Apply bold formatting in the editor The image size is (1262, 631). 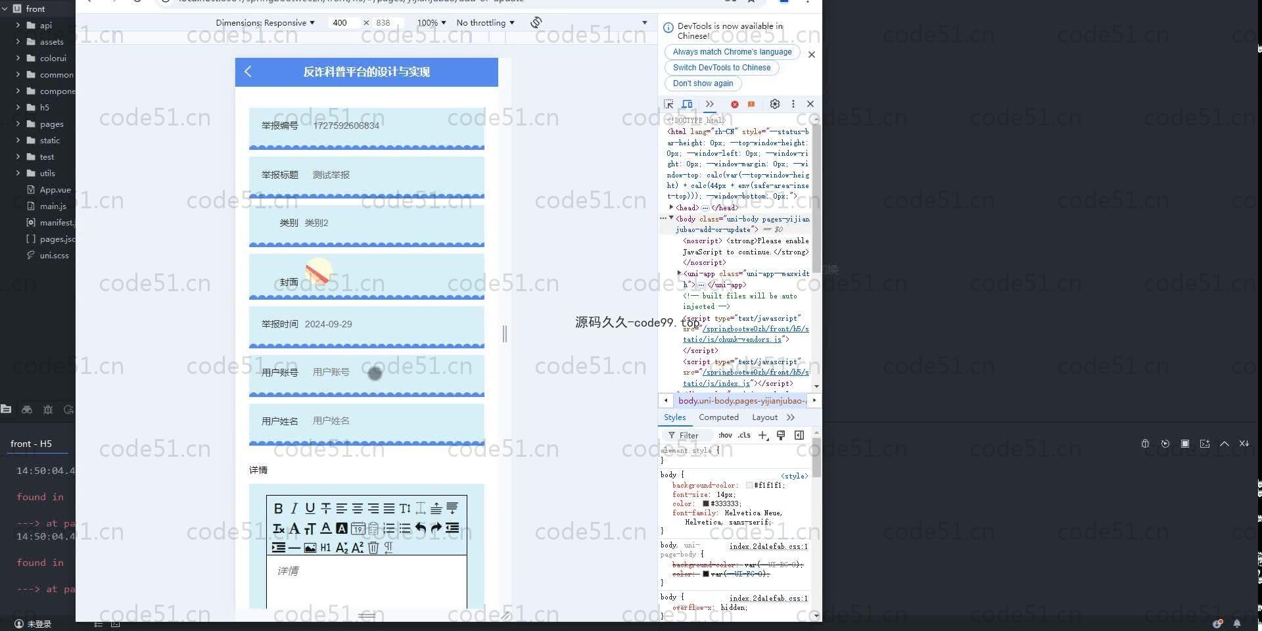coord(278,508)
